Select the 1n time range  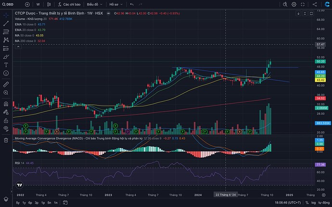(x=57, y=203)
